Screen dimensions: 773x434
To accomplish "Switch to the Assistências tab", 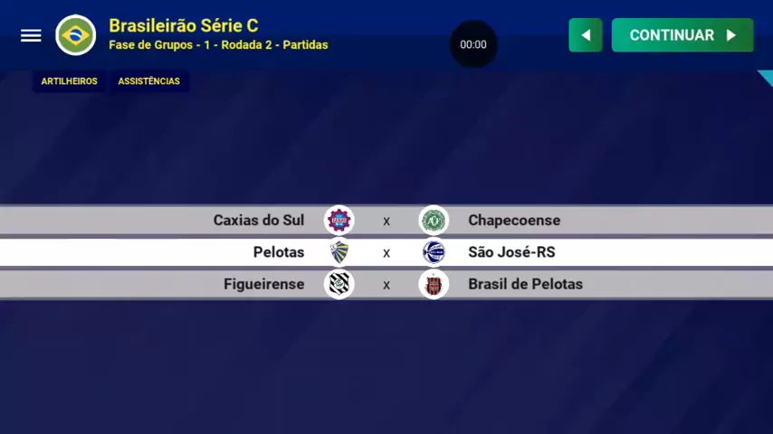I will coord(148,81).
